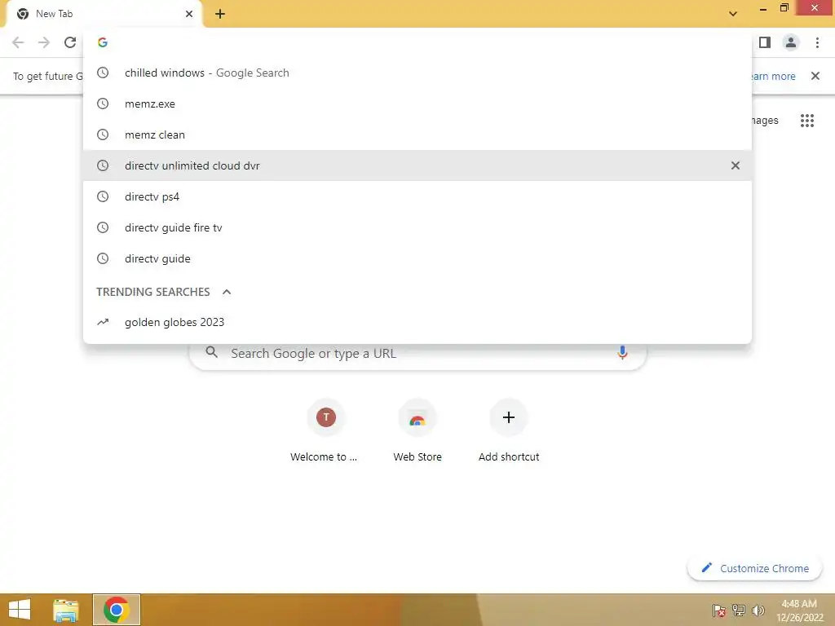Open the network tray icon
The height and width of the screenshot is (626, 835).
739,611
